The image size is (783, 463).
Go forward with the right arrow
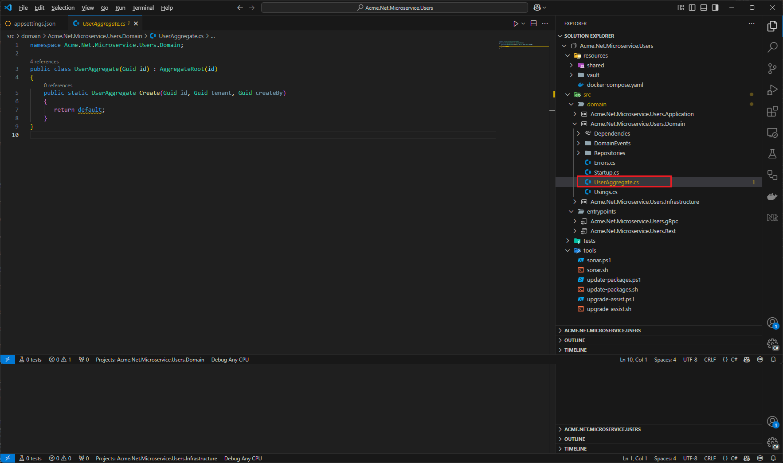251,8
